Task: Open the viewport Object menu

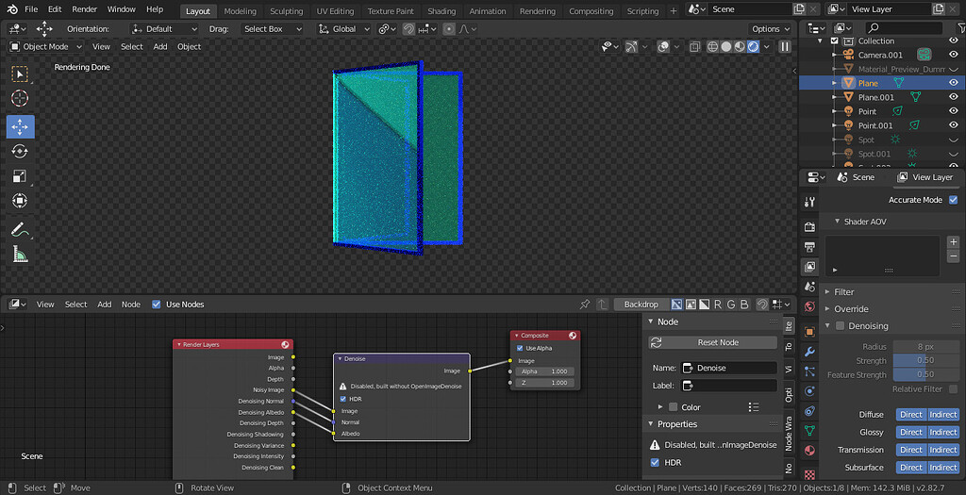Action: tap(189, 47)
